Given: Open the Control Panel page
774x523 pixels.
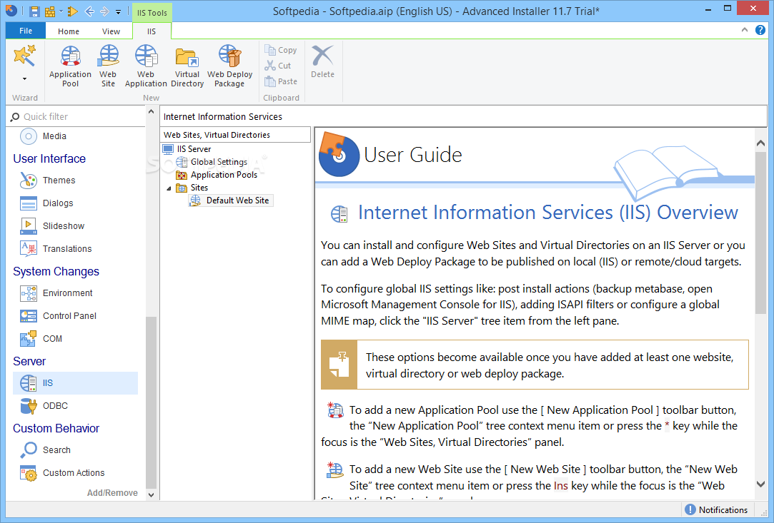Looking at the screenshot, I should tap(59, 316).
